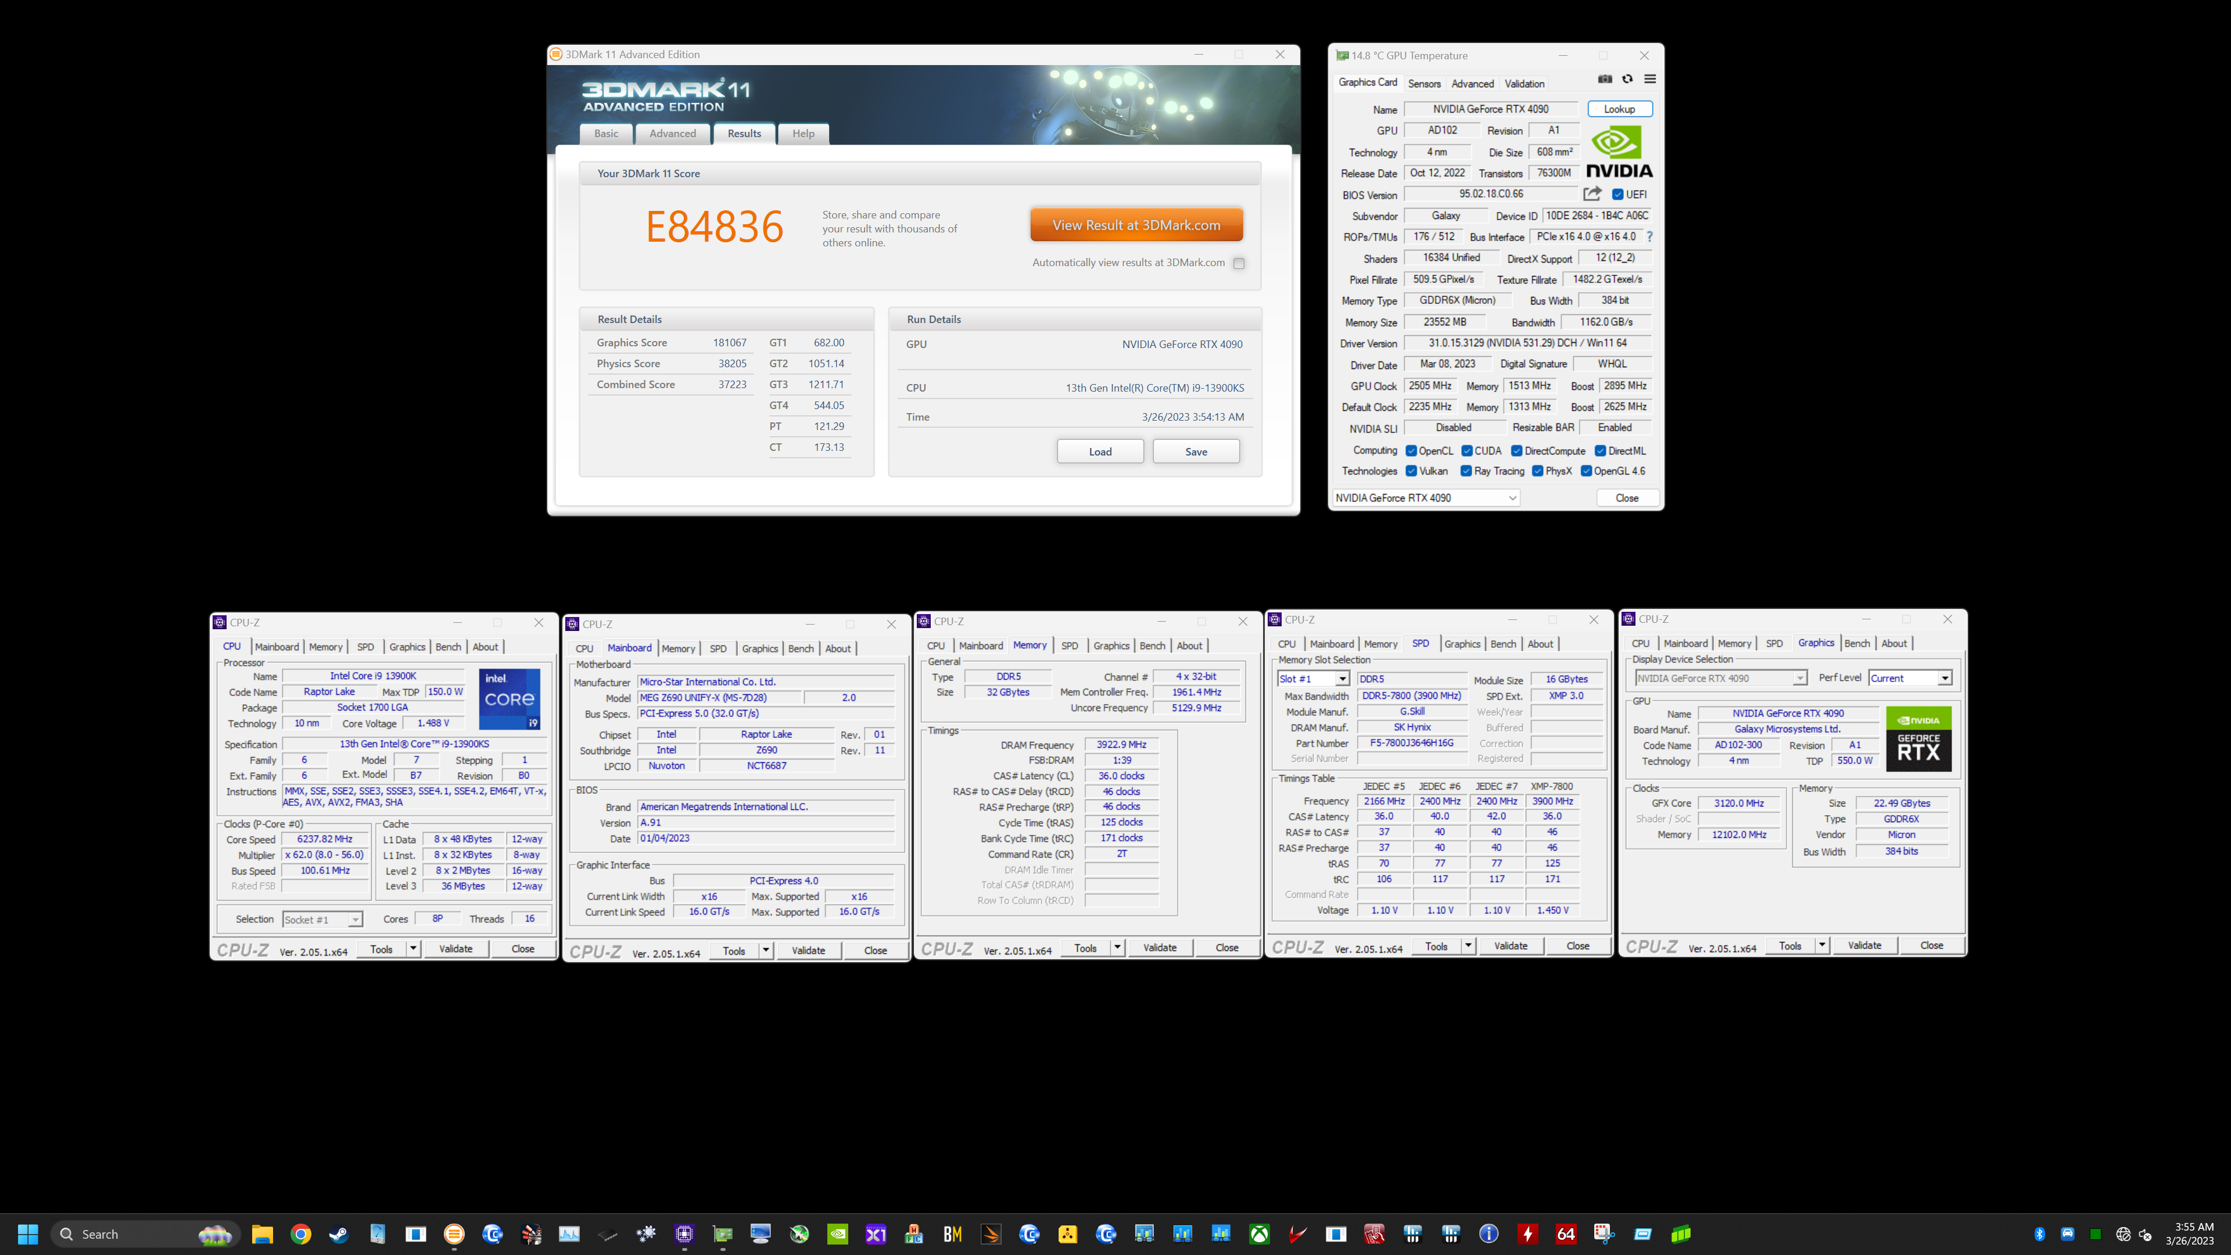Click the GPU-Z refresh icon

[1627, 79]
